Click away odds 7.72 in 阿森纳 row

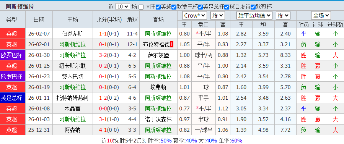pyautogui.click(x=285, y=130)
